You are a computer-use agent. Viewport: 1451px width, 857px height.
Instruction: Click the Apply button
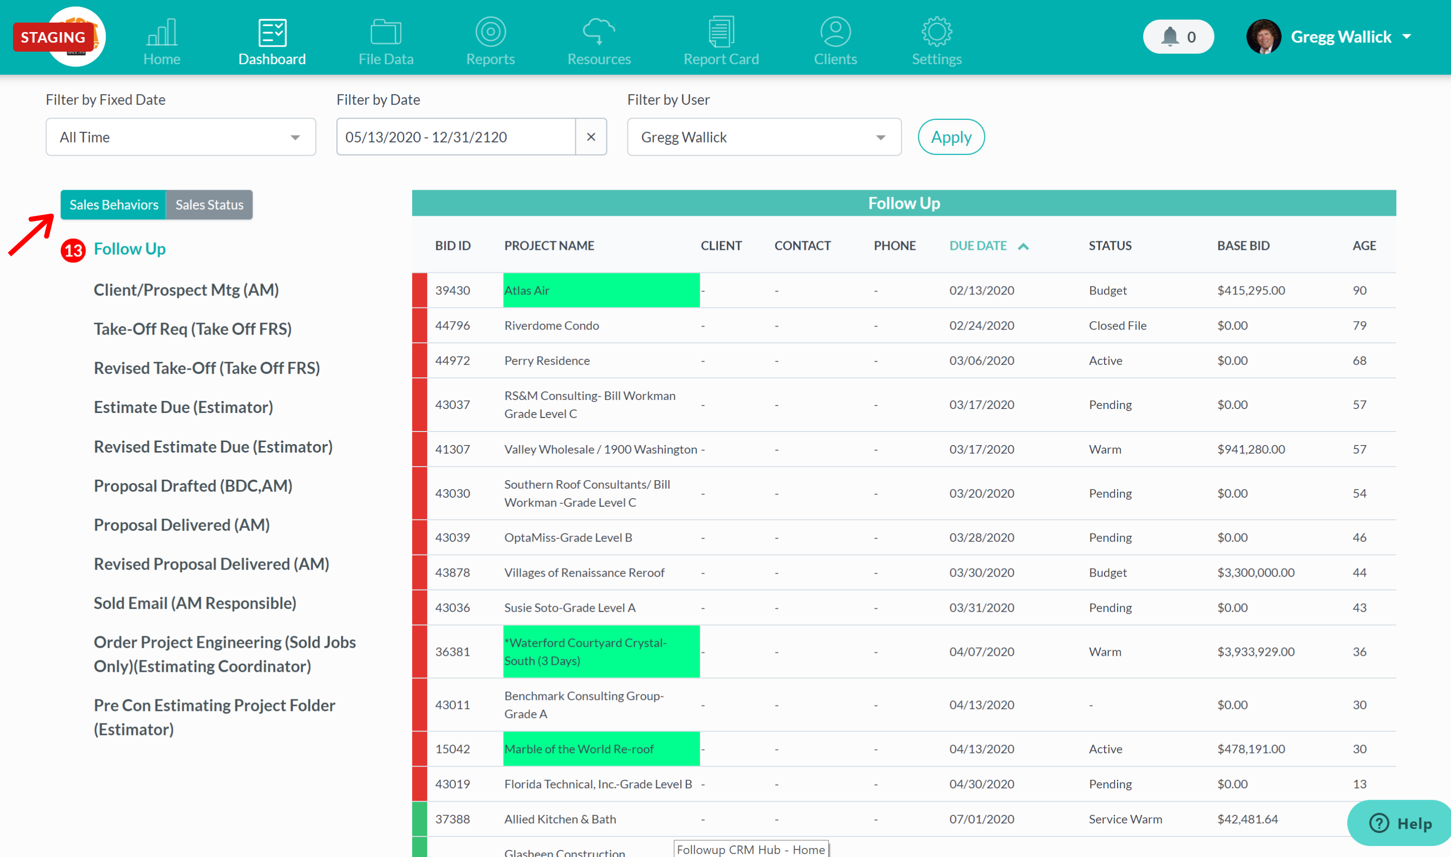tap(950, 137)
